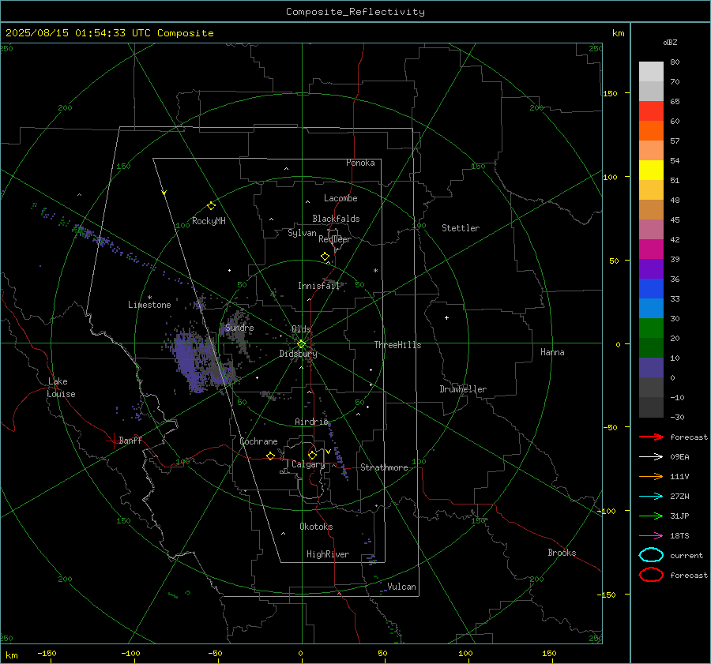Click the white 09EA arrow icon
Screen dimensions: 711x664
[x=651, y=457]
